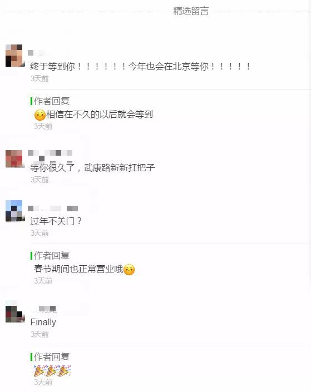Image resolution: width=311 pixels, height=392 pixels.
Task: Click the blushing emoji before '相信在不久的以后'
Action: (x=40, y=115)
